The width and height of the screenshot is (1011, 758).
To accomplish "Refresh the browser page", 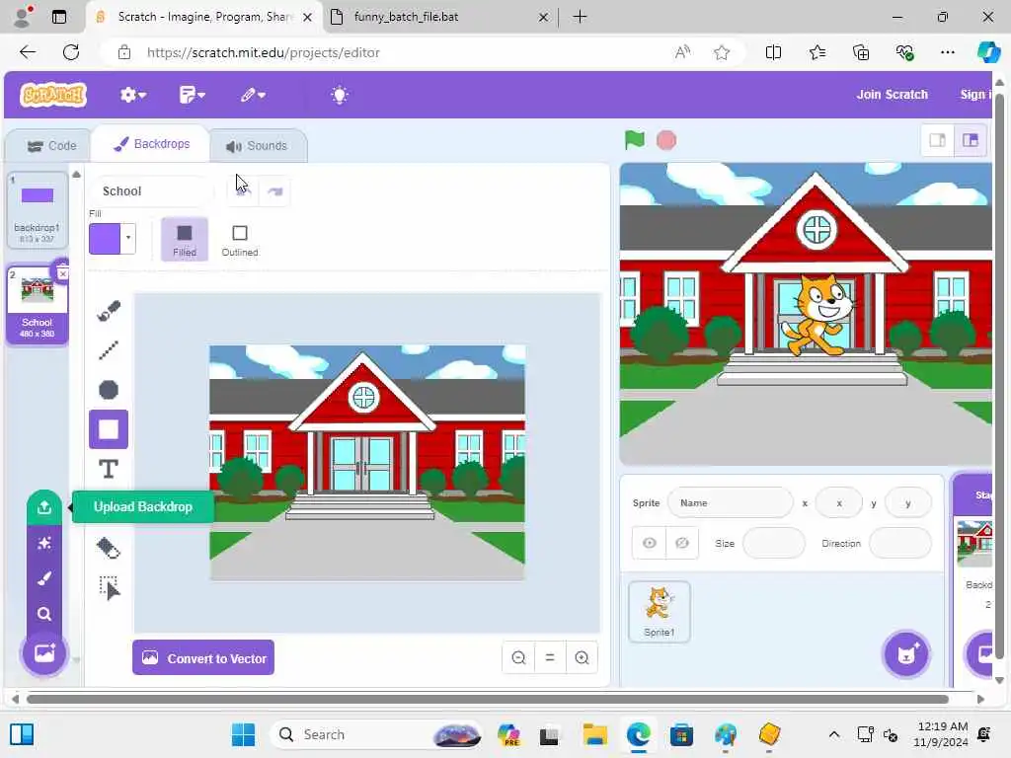I will (x=71, y=53).
